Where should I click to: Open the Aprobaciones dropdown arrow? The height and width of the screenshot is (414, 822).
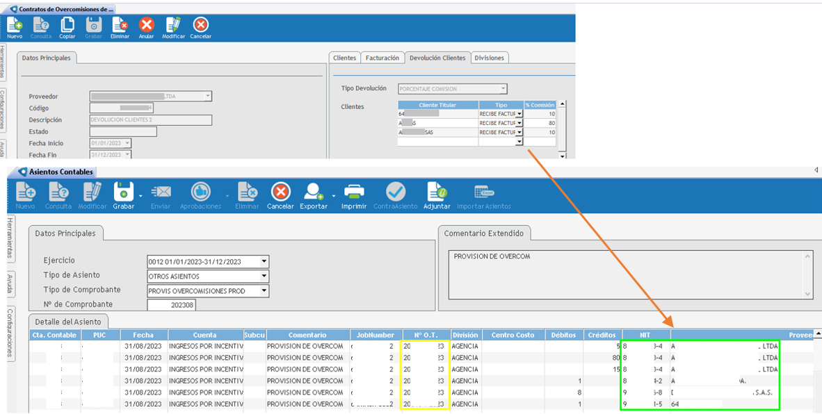click(227, 197)
